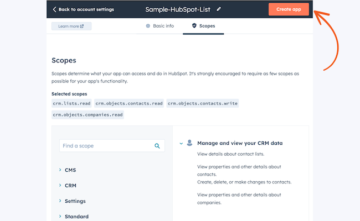
Task: Select the crm.objects.contacts.read scope tag
Action: click(x=129, y=103)
